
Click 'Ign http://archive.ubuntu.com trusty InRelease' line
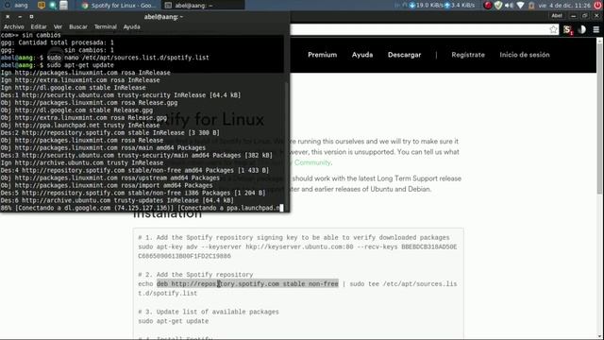coord(82,162)
